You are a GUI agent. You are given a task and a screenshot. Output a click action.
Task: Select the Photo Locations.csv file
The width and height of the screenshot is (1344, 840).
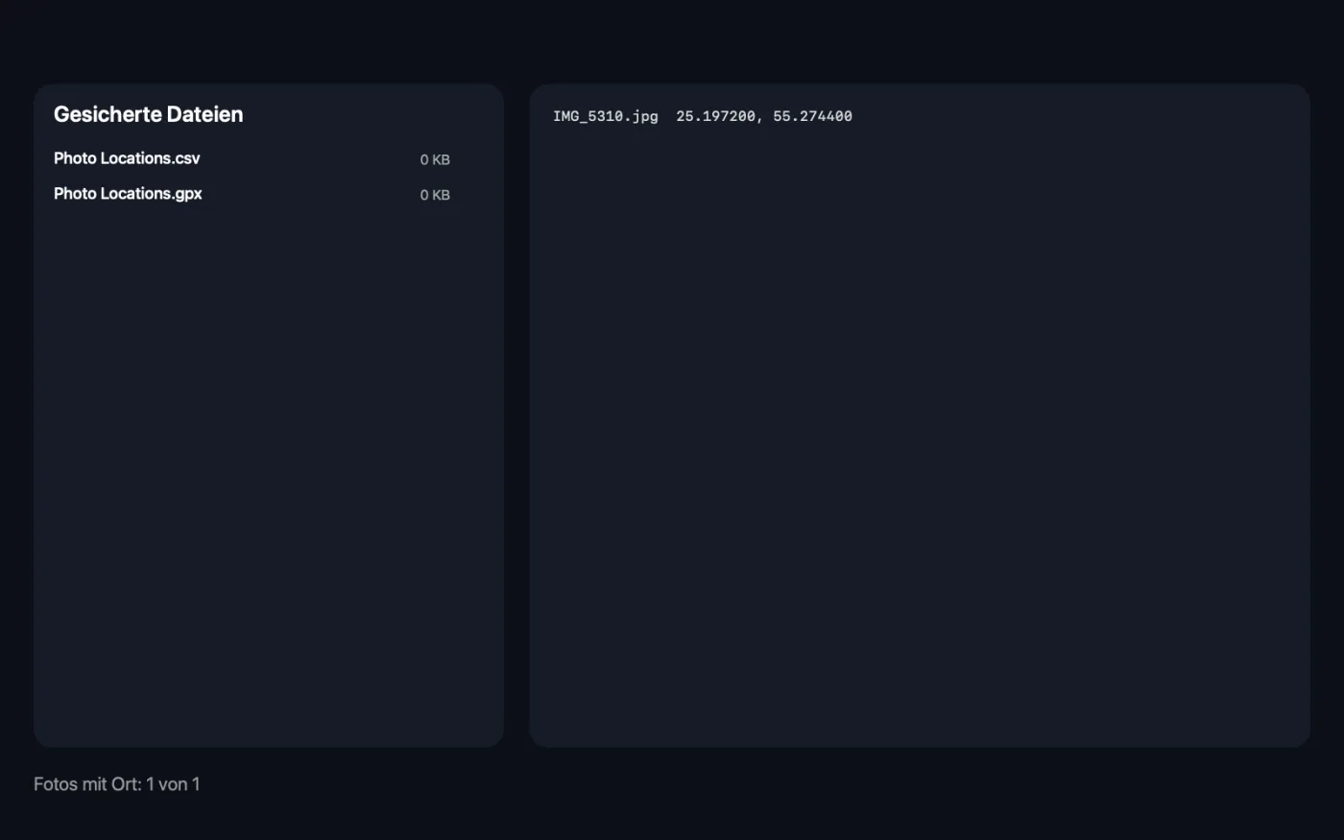(x=127, y=158)
